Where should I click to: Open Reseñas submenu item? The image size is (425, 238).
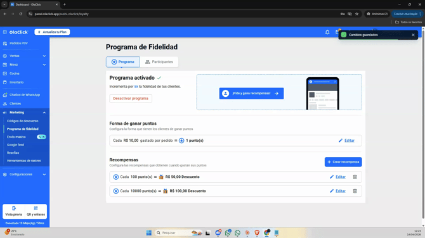pos(13,153)
